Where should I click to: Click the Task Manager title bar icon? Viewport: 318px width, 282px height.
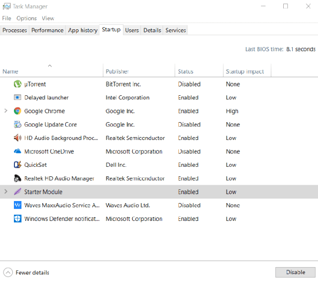pyautogui.click(x=6, y=6)
